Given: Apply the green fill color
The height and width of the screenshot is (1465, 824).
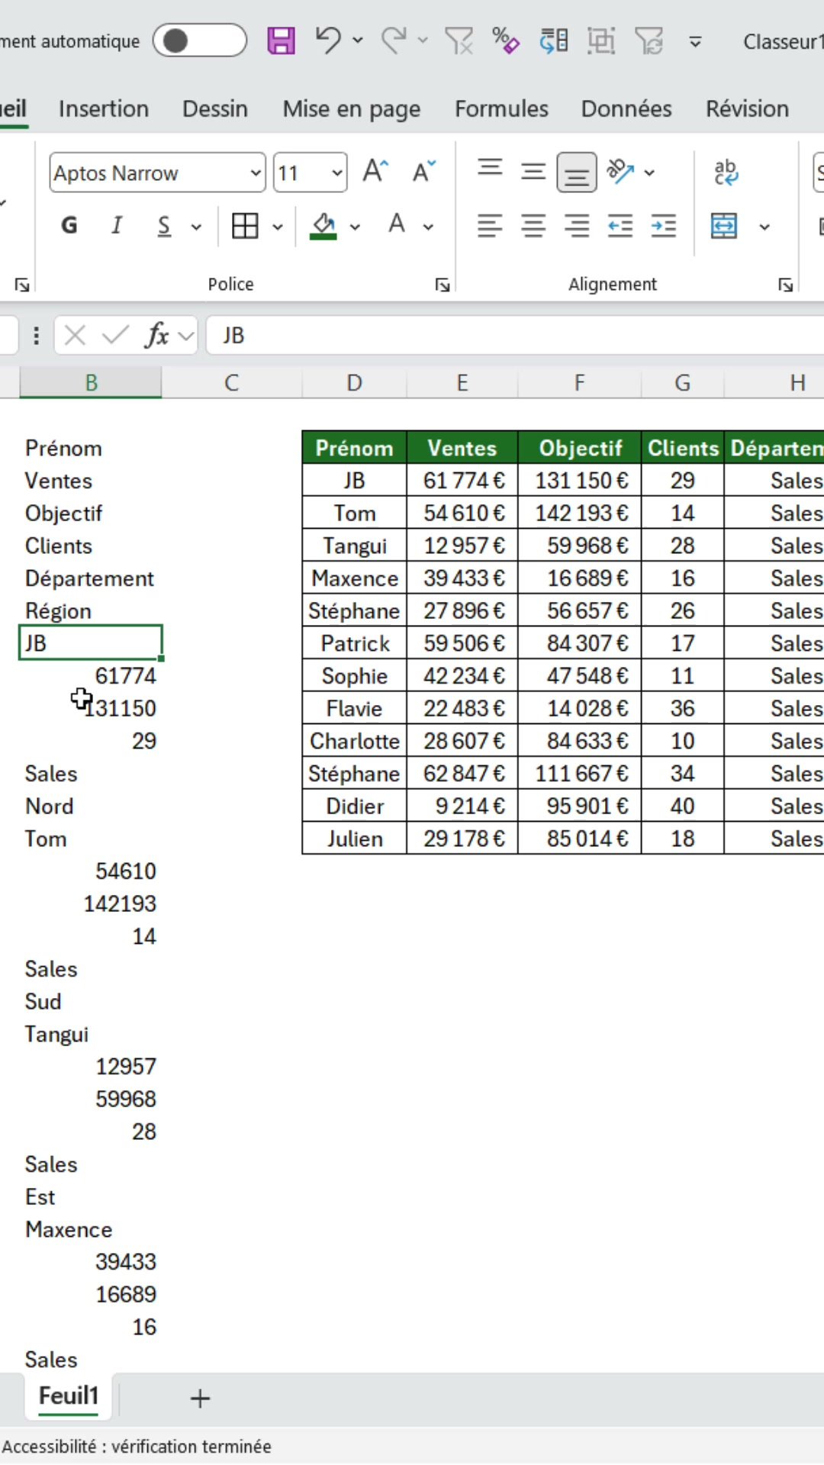Looking at the screenshot, I should (x=323, y=225).
